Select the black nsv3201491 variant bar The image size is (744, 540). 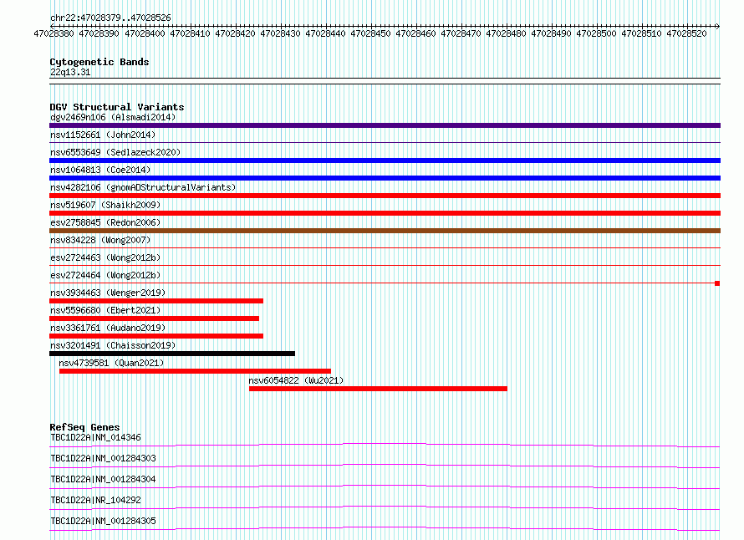[172, 354]
